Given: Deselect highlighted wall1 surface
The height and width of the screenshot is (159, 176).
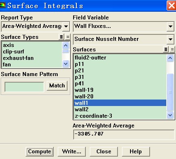Looking at the screenshot, I should click(x=120, y=103).
